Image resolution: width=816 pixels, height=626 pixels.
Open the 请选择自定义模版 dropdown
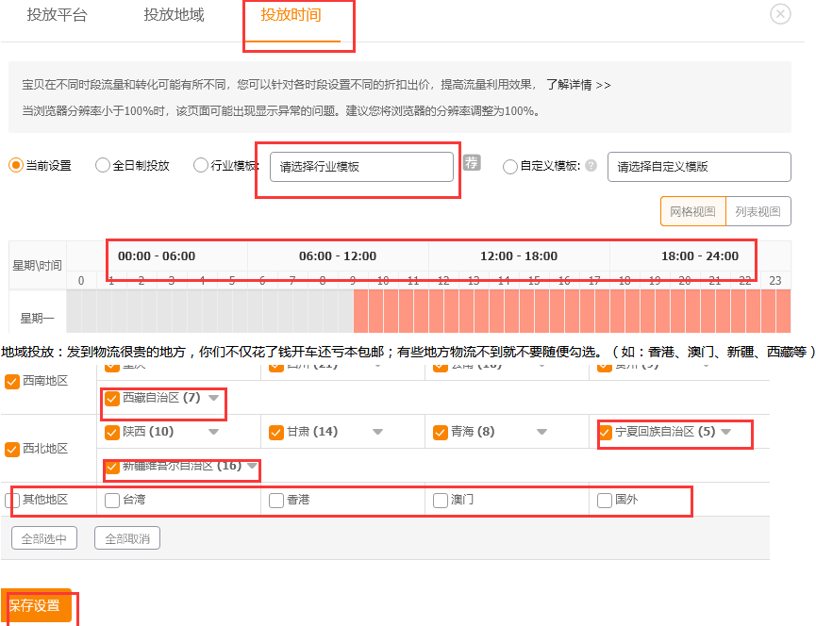click(x=699, y=167)
